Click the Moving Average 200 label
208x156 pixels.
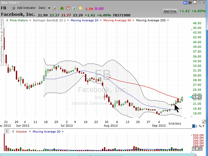[x=151, y=20]
